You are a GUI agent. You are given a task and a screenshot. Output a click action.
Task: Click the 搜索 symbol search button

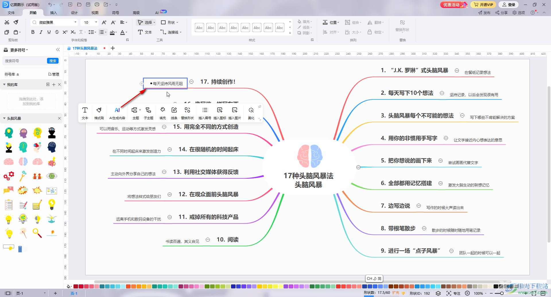[53, 61]
